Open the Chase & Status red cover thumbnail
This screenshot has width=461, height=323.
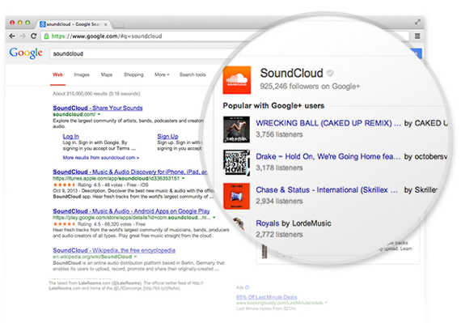click(x=236, y=196)
